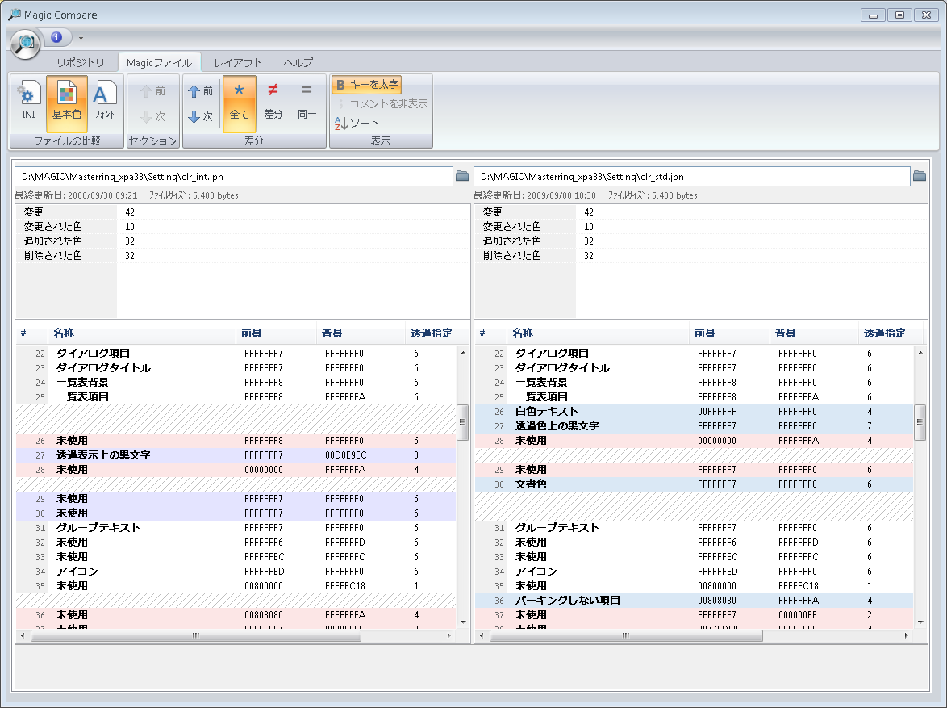Jump to previous difference with 前 arrow
The image size is (947, 708).
coord(201,91)
